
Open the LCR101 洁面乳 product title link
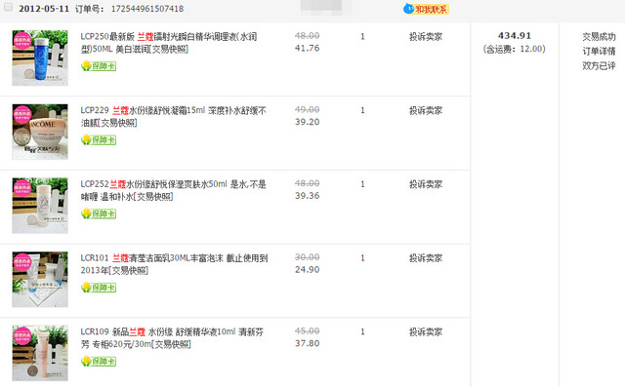[174, 264]
